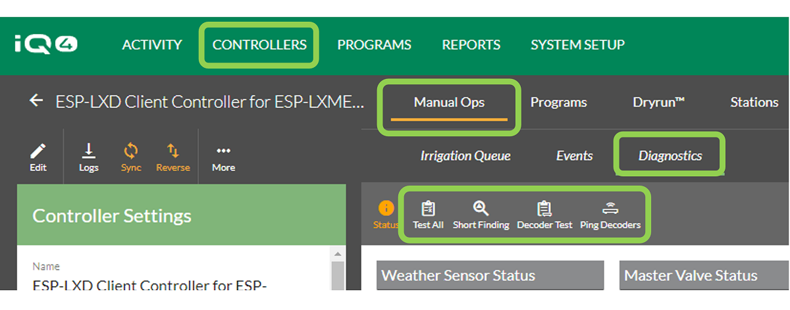The height and width of the screenshot is (310, 790).
Task: Open the ACTIVITY menu
Action: [152, 45]
